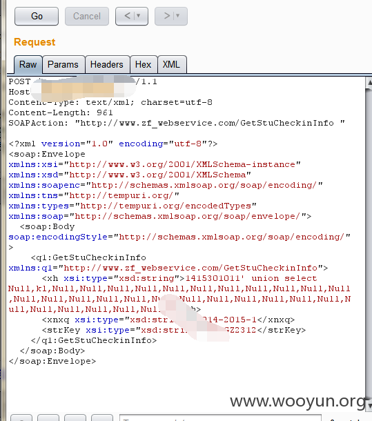Click the <strKey parameter line
The height and width of the screenshot is (421, 372).
173,331
